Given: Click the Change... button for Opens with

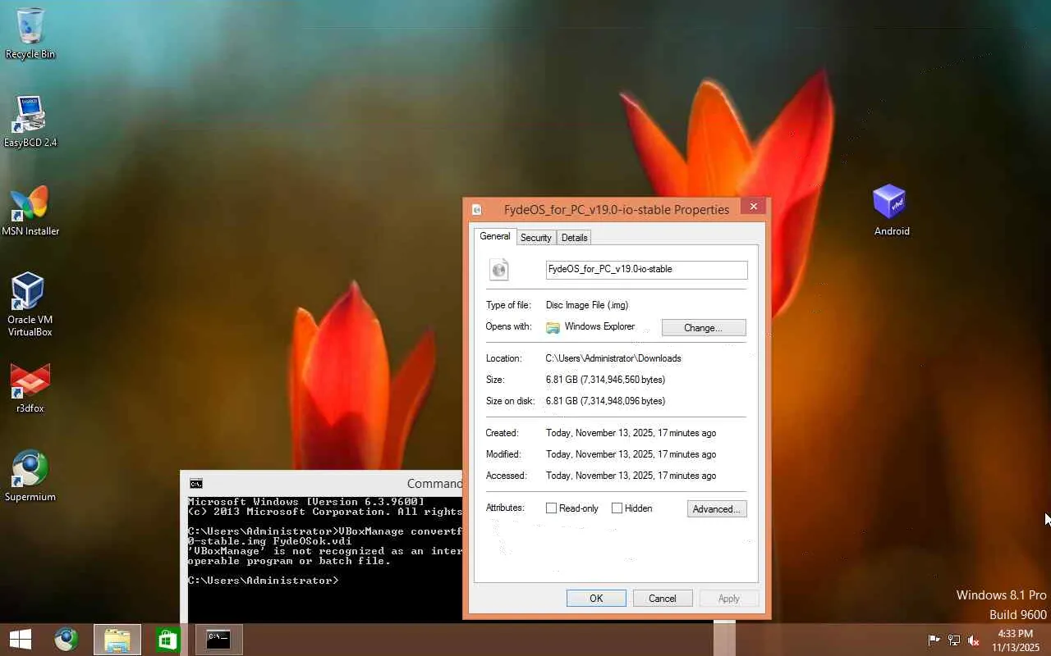Looking at the screenshot, I should [x=704, y=328].
